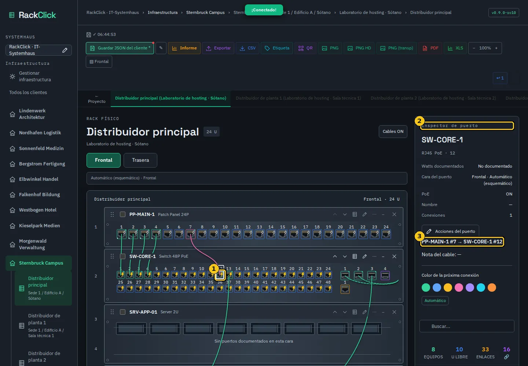Viewport: 528px width, 366px height.
Task: Go back to Proyecto tab
Action: [97, 99]
